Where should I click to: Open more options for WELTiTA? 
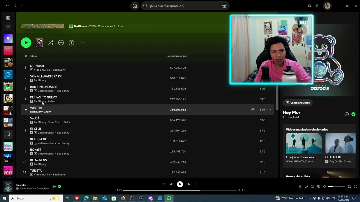[269, 110]
